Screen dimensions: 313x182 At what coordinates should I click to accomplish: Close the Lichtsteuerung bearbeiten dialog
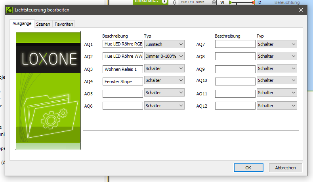pos(301,10)
